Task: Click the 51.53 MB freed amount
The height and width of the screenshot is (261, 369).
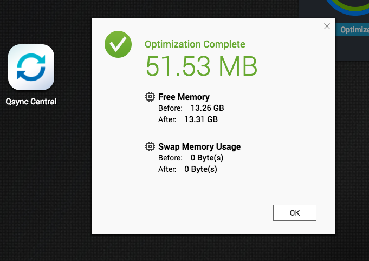Action: (202, 66)
